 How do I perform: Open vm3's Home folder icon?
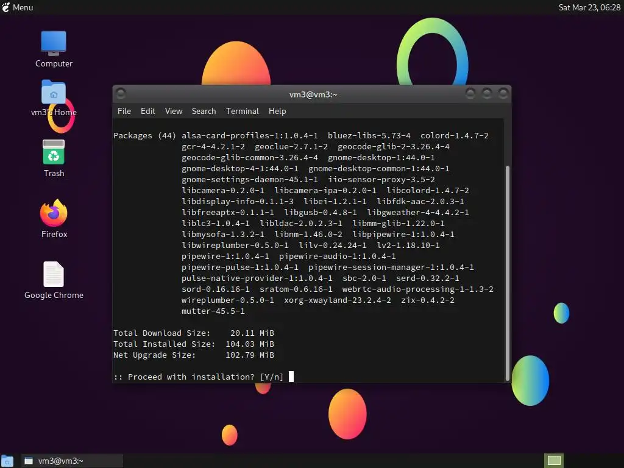[54, 99]
